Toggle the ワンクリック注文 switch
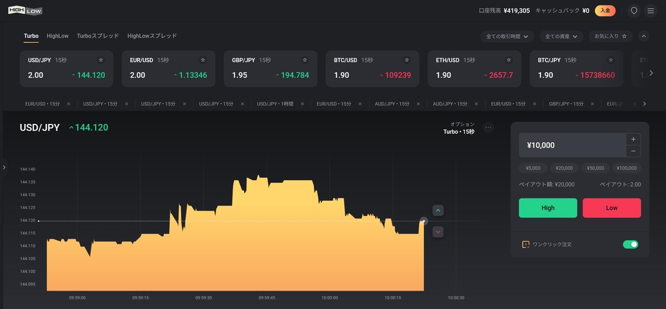The image size is (666, 309). [x=630, y=244]
